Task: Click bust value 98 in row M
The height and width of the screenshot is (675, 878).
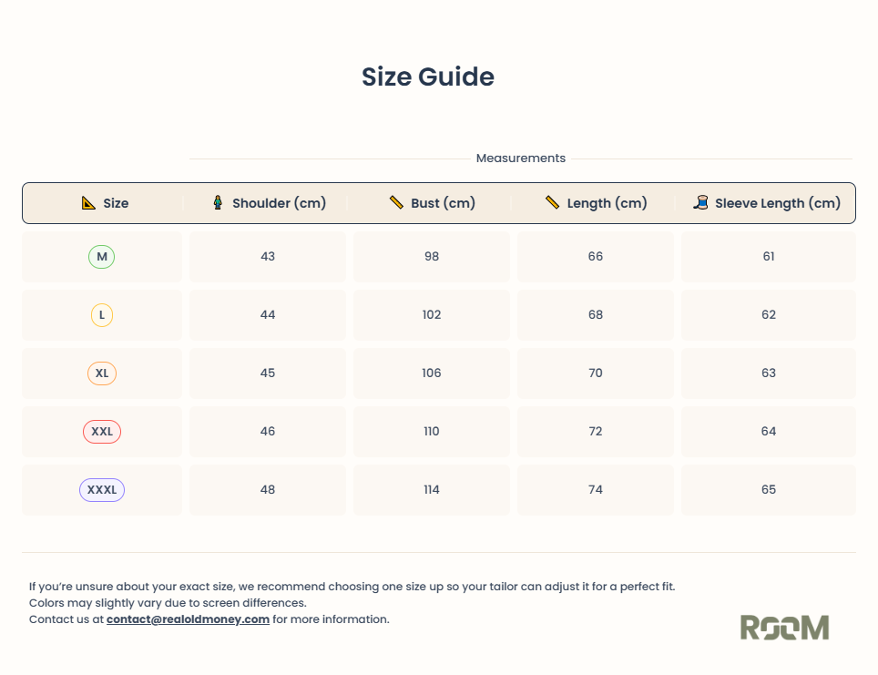Action: (432, 257)
